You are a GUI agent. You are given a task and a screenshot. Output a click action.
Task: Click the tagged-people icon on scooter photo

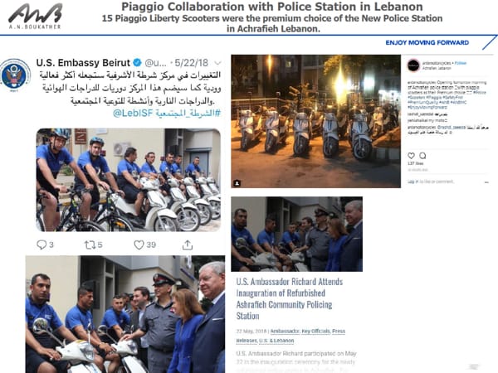pos(237,183)
